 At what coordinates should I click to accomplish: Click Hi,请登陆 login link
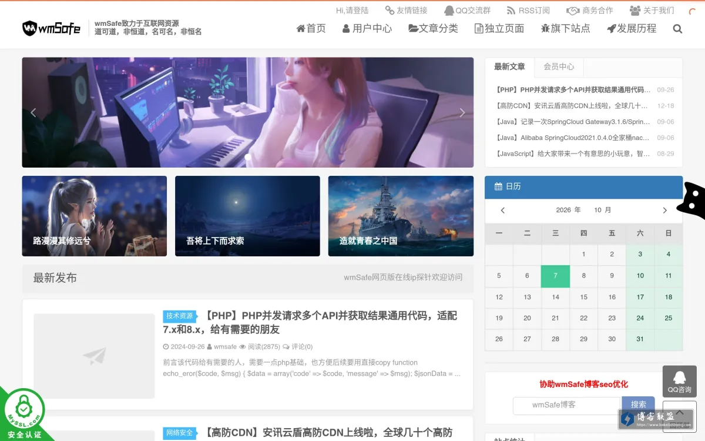pos(352,10)
